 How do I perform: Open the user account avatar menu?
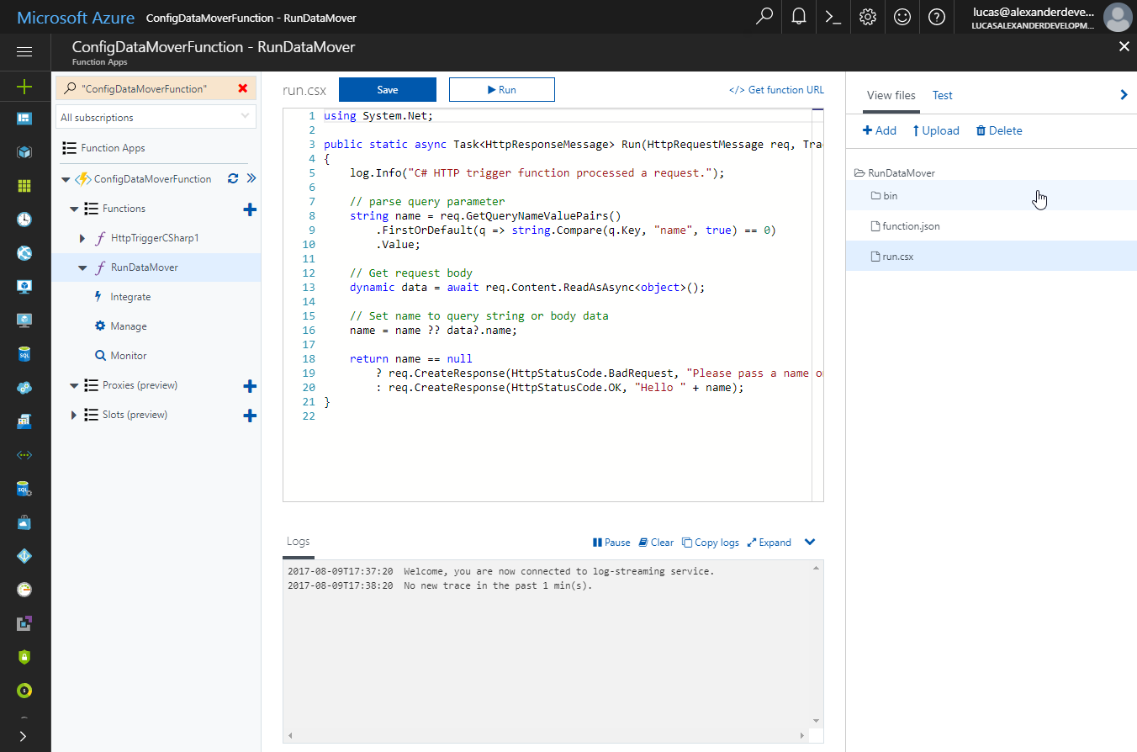click(x=1117, y=17)
